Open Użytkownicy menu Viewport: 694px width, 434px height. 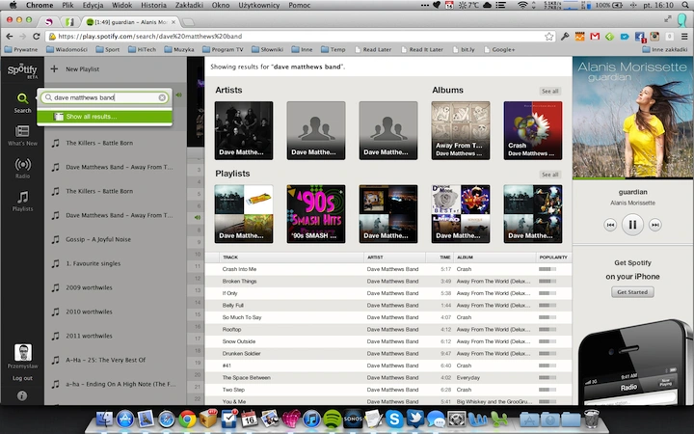pos(259,6)
